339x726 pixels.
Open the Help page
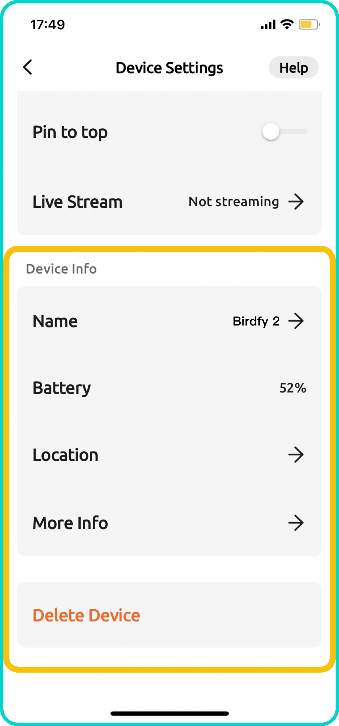point(294,68)
